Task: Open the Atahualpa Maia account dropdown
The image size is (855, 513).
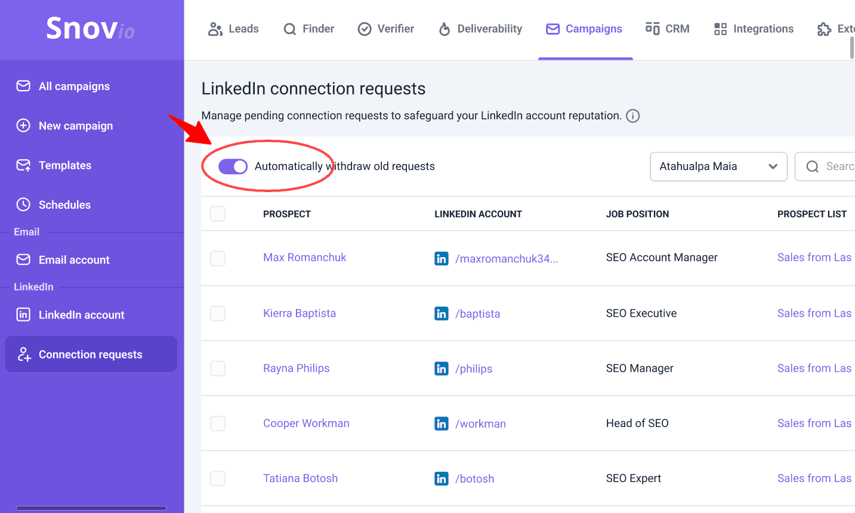Action: point(718,166)
